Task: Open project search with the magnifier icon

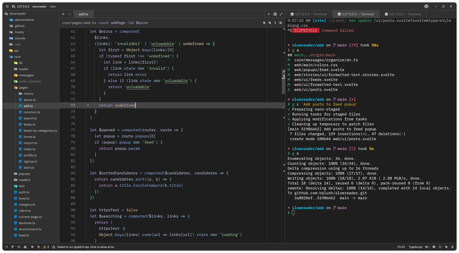Action: pos(33,247)
